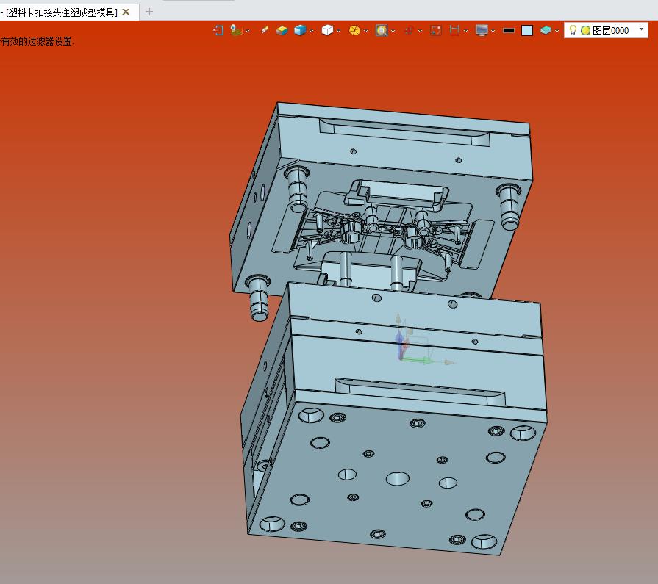Close the 塑料卡扣接头注塑成型模具 tab

[x=126, y=12]
